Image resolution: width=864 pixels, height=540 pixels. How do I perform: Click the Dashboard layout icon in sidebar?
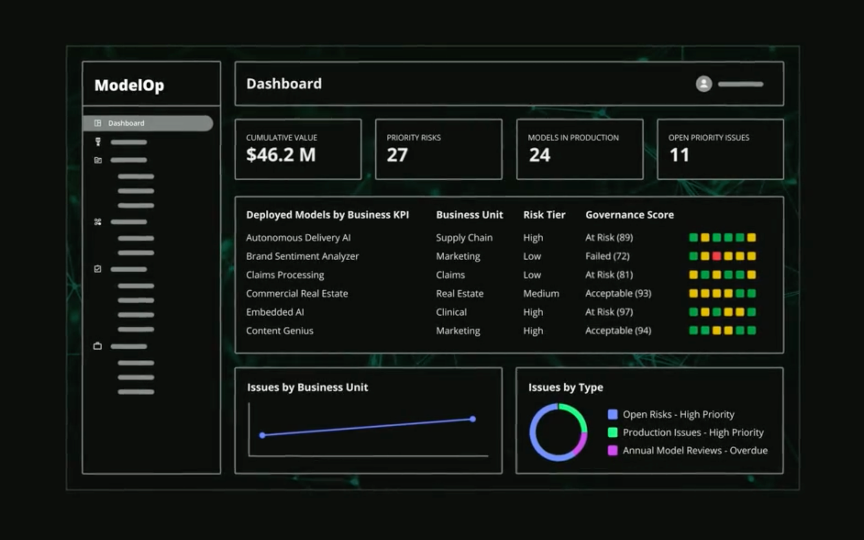[98, 123]
